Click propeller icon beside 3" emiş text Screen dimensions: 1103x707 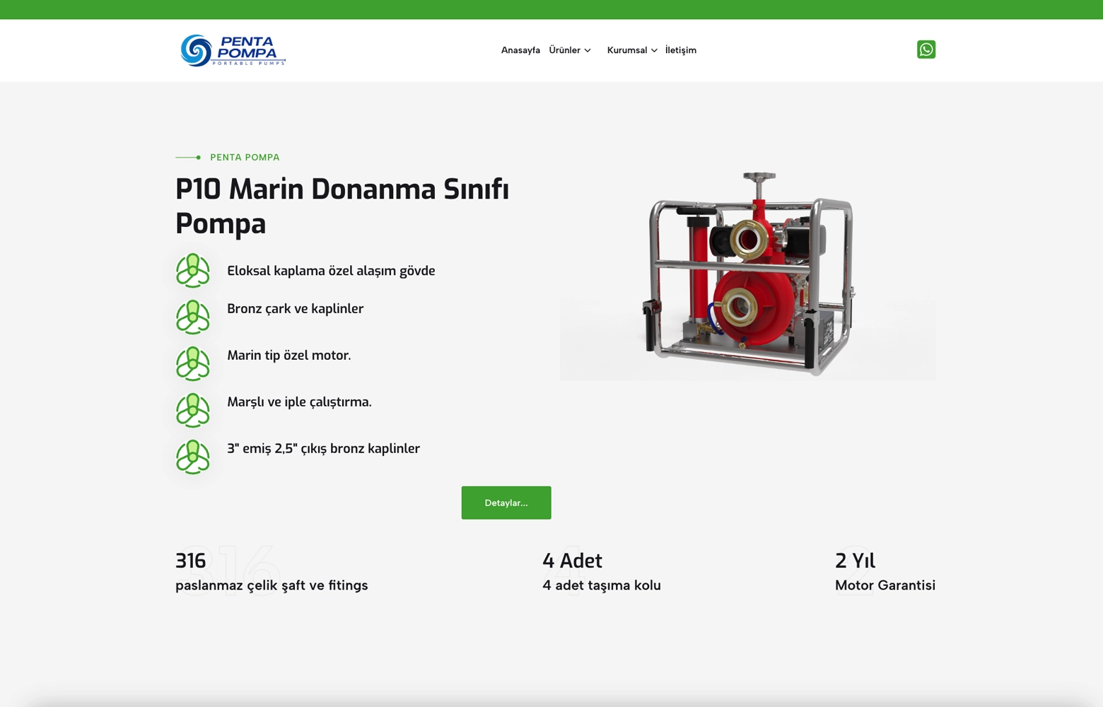click(x=193, y=457)
